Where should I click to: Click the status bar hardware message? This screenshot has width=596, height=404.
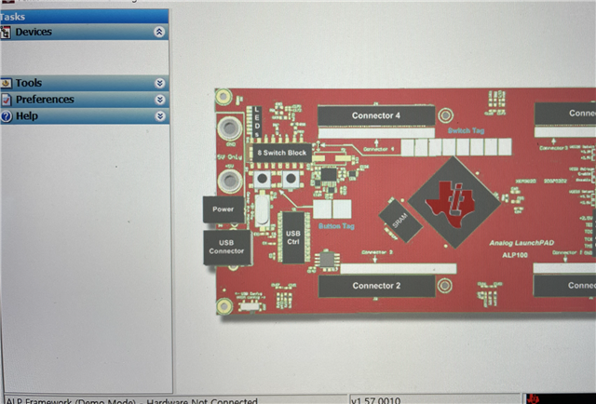tap(132, 400)
